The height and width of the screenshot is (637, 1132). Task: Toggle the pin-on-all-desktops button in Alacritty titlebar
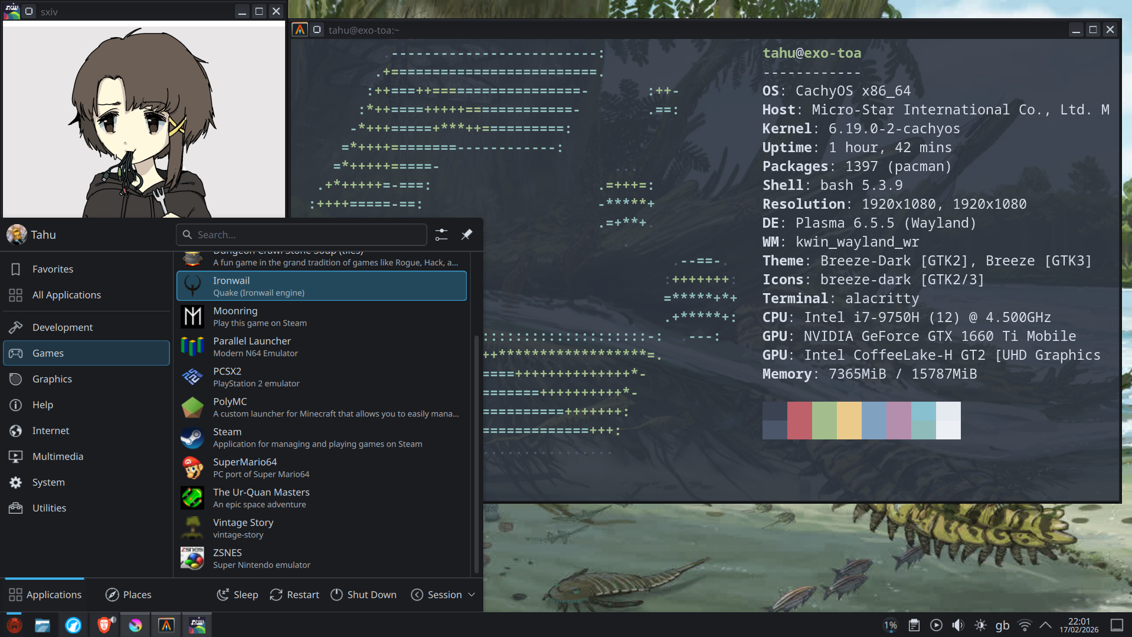click(317, 29)
